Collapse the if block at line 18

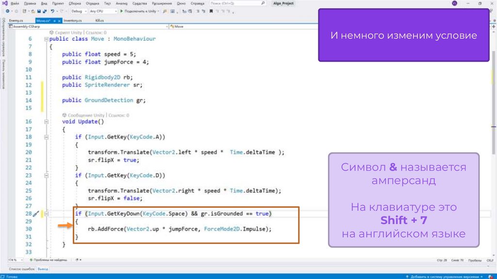click(x=46, y=137)
